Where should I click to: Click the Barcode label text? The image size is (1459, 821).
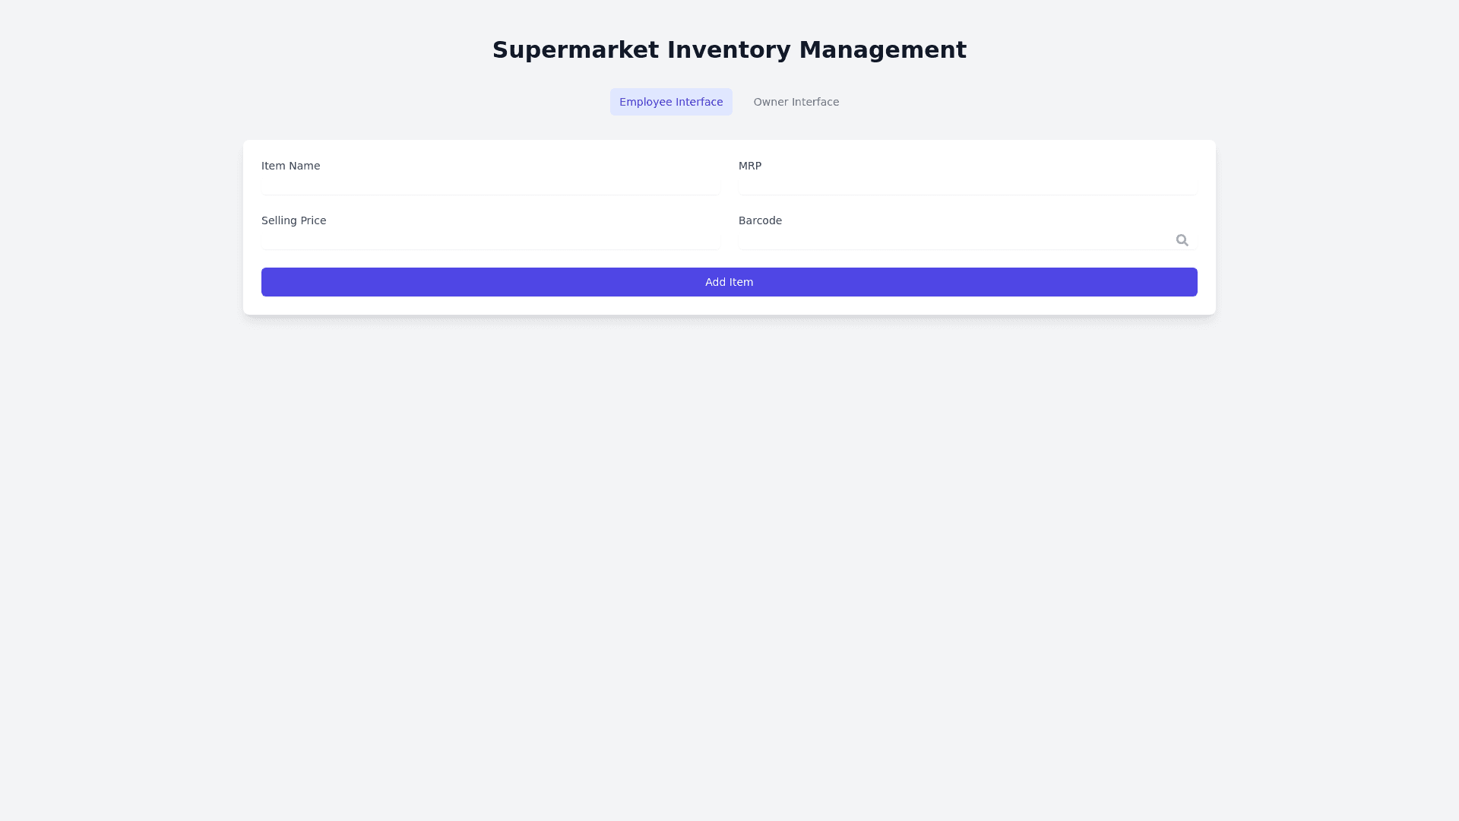tap(760, 220)
